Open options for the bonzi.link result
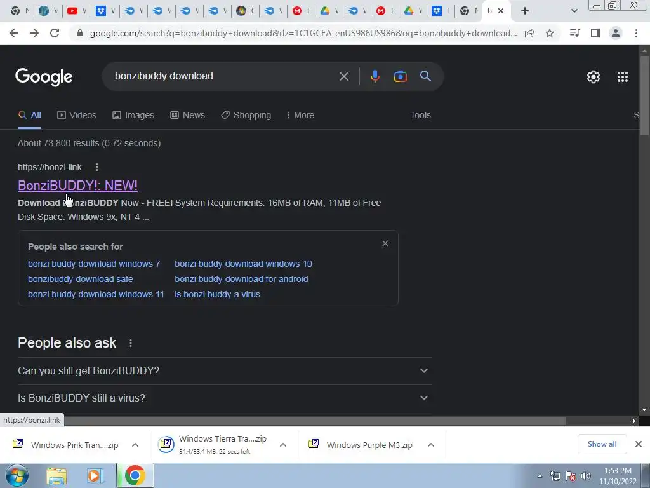Image resolution: width=650 pixels, height=488 pixels. tap(97, 167)
